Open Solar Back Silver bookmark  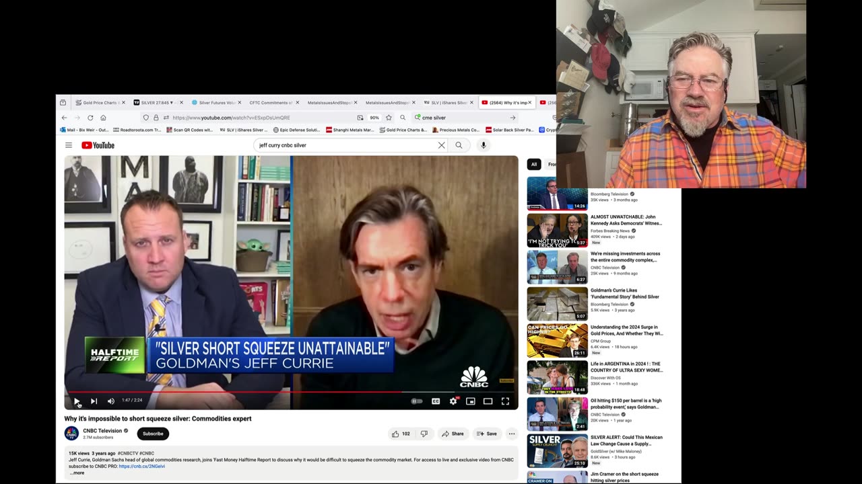(x=510, y=130)
